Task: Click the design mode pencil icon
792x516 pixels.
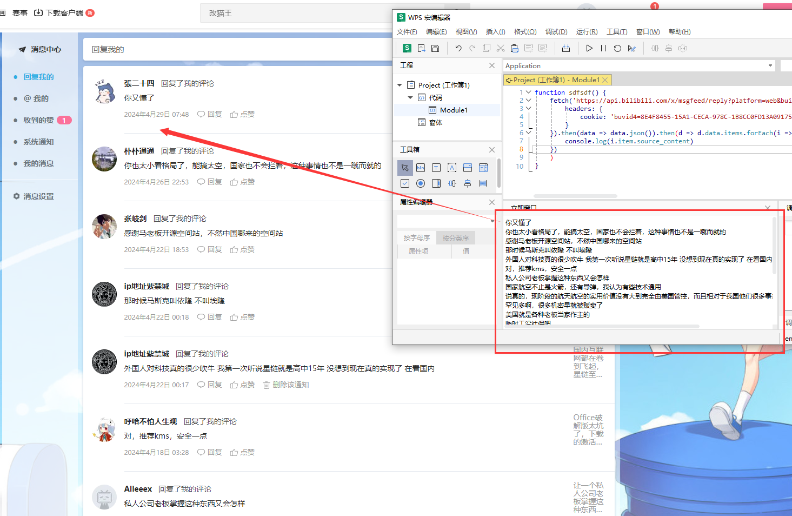Action: tap(631, 48)
